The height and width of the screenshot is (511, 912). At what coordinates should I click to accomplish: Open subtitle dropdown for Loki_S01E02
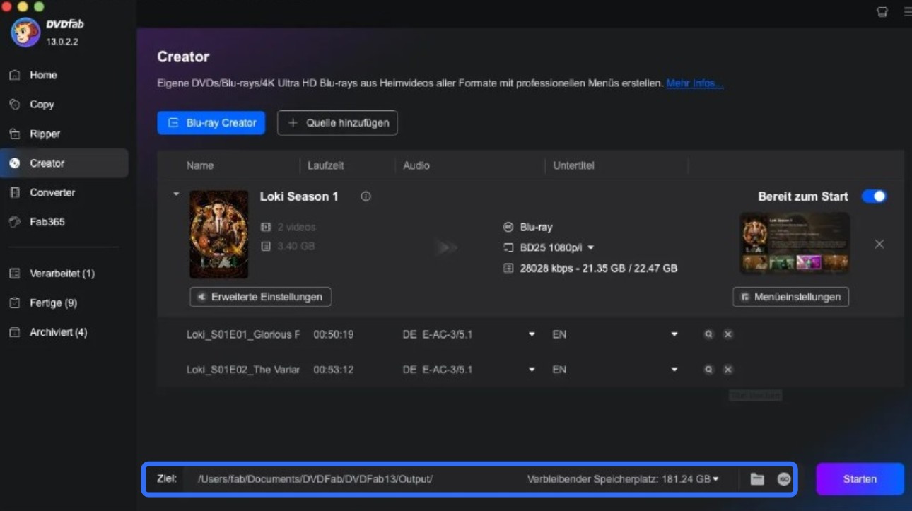coord(674,370)
